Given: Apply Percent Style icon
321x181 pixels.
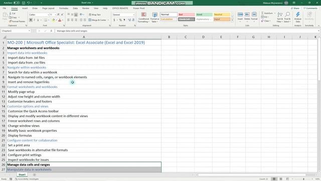Looking at the screenshot, I should [120, 20].
